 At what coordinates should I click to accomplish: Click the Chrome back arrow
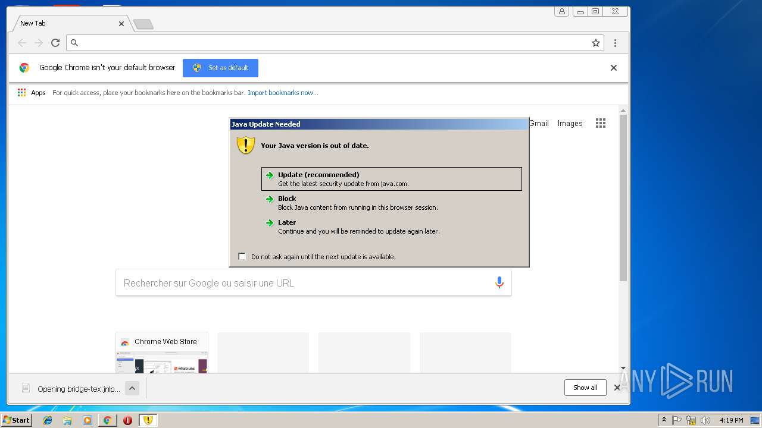22,43
